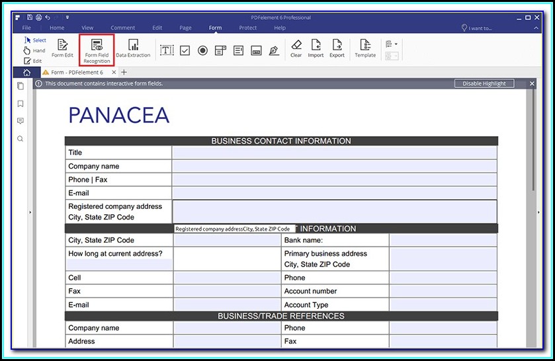Activate the Select tool
Viewport: 555px width, 361px height.
click(36, 40)
